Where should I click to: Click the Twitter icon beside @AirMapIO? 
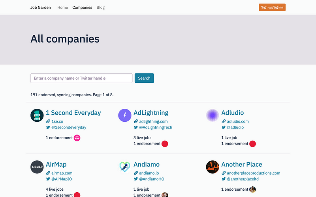48,179
